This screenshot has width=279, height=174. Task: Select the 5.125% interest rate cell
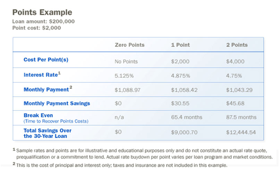point(124,76)
